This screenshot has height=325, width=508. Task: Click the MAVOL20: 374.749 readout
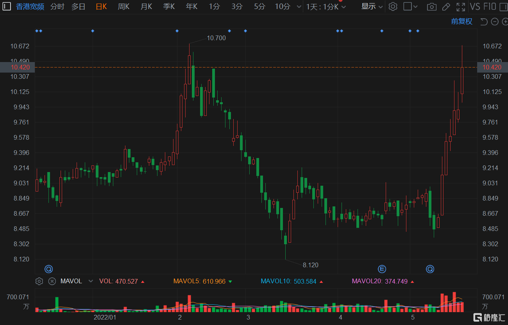tap(383, 281)
